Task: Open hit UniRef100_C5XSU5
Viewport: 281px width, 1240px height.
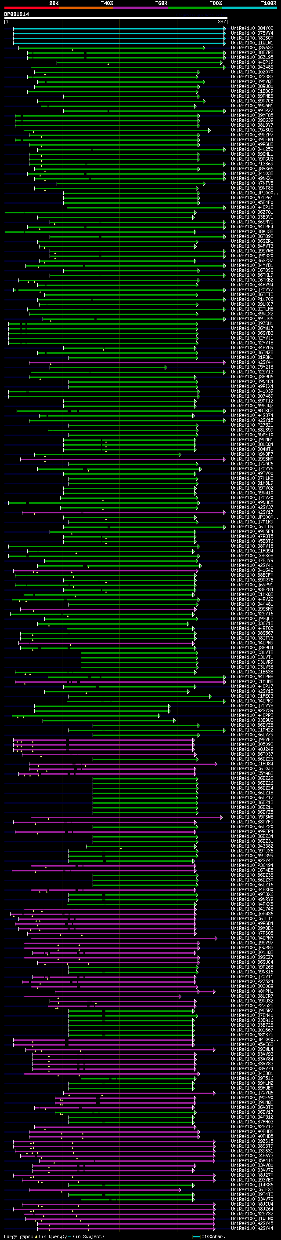Action: click(x=252, y=130)
